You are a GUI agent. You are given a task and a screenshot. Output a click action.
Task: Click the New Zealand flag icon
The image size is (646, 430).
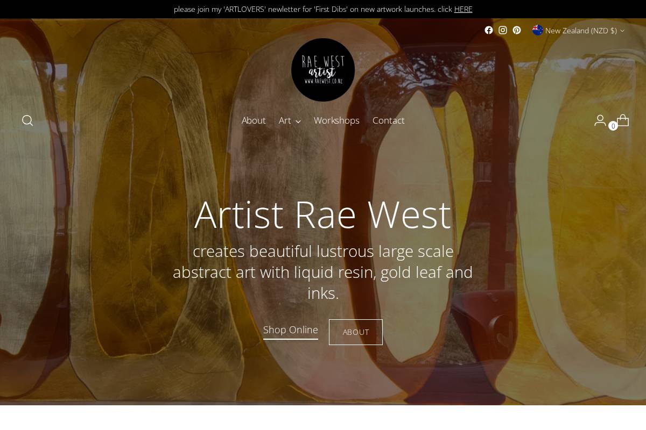click(537, 30)
